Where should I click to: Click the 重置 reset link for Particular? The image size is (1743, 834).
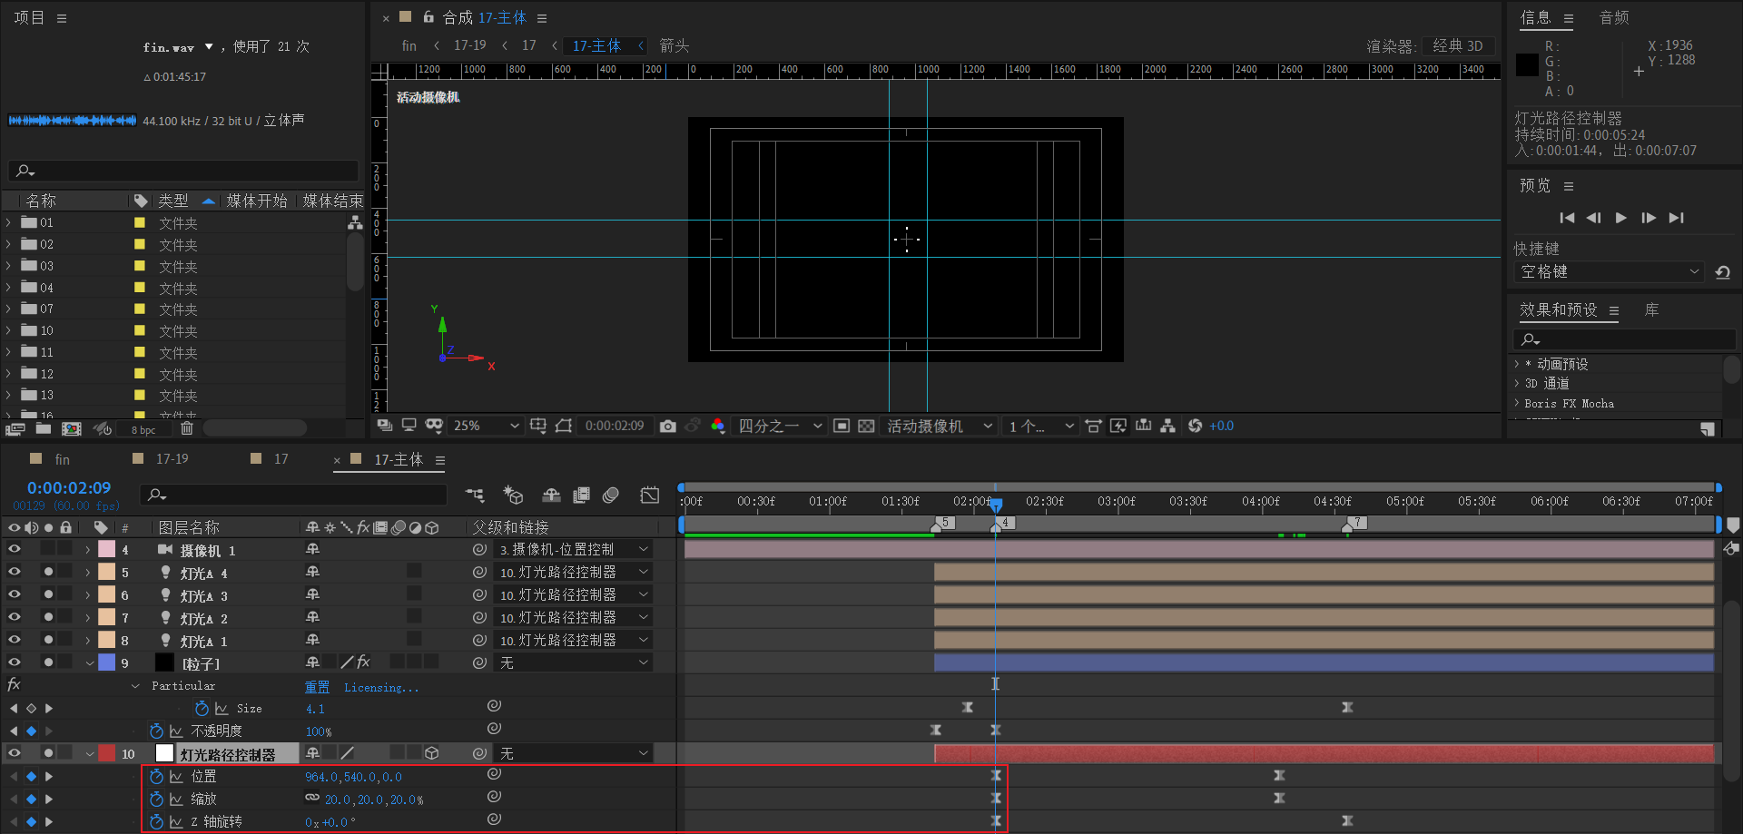click(x=317, y=687)
